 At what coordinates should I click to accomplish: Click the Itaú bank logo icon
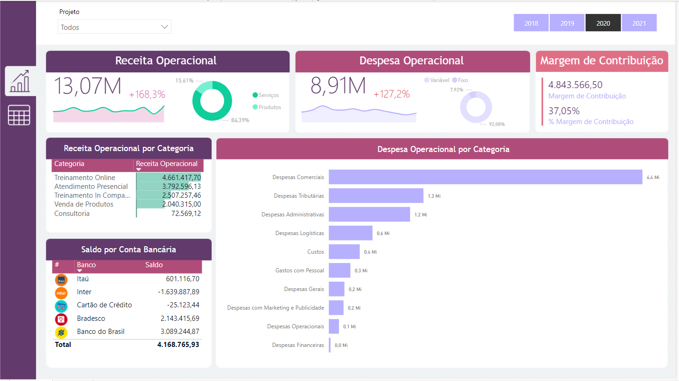tap(61, 279)
